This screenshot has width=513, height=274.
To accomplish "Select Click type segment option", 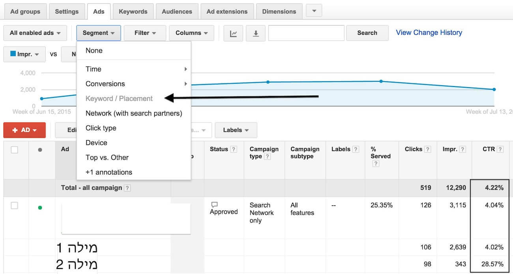I will point(134,128).
